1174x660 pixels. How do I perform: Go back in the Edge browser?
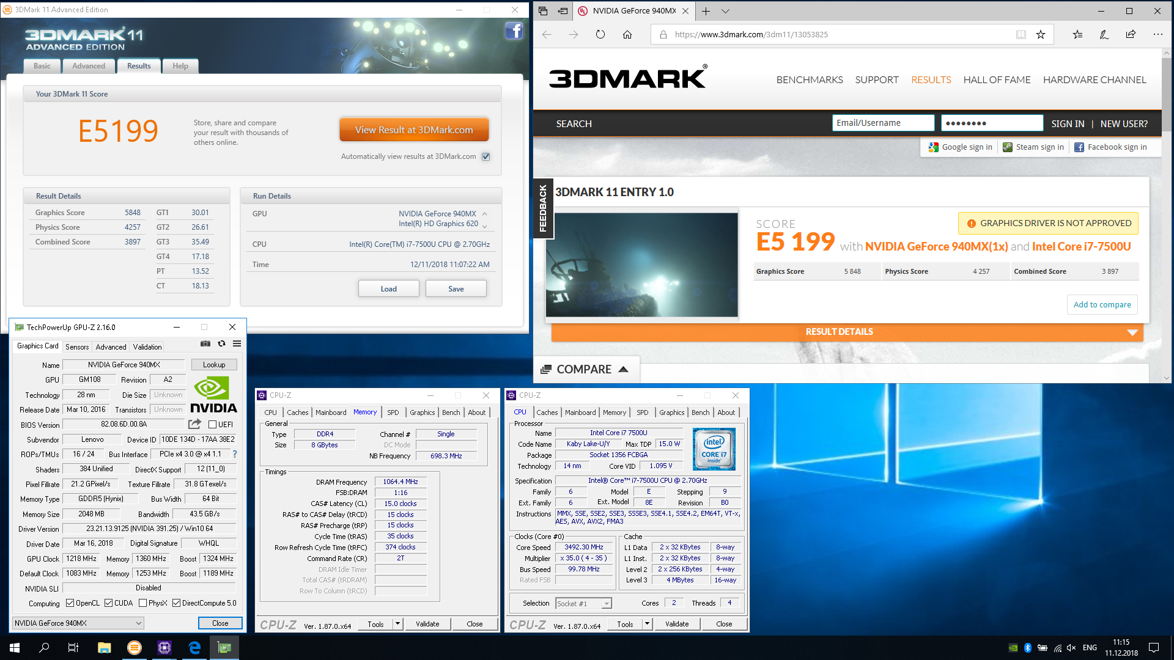coord(547,34)
